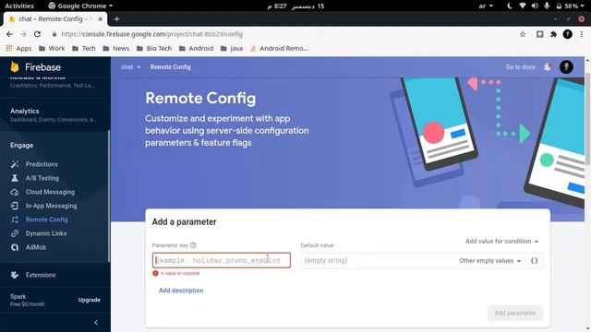Click the extension icon next to star
This screenshot has height=332, width=591.
pos(539,34)
